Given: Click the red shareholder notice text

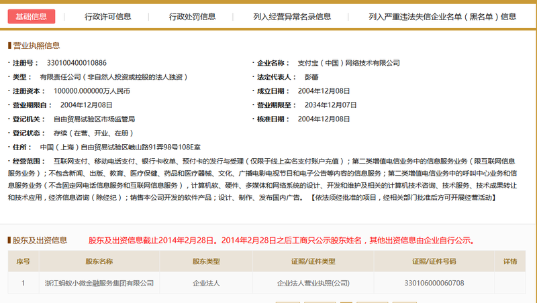Looking at the screenshot, I should coord(281,241).
